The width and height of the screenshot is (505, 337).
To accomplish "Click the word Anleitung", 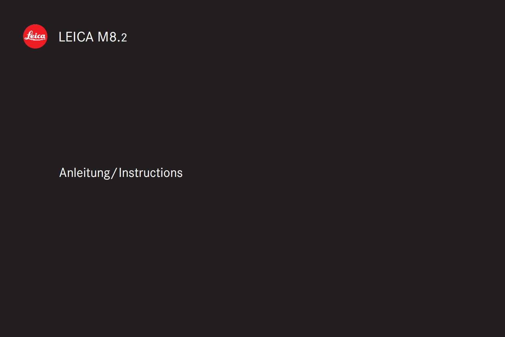I will pyautogui.click(x=85, y=173).
